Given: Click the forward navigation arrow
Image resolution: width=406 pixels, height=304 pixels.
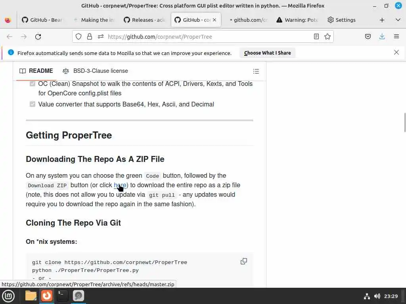Looking at the screenshot, I should pos(24,37).
